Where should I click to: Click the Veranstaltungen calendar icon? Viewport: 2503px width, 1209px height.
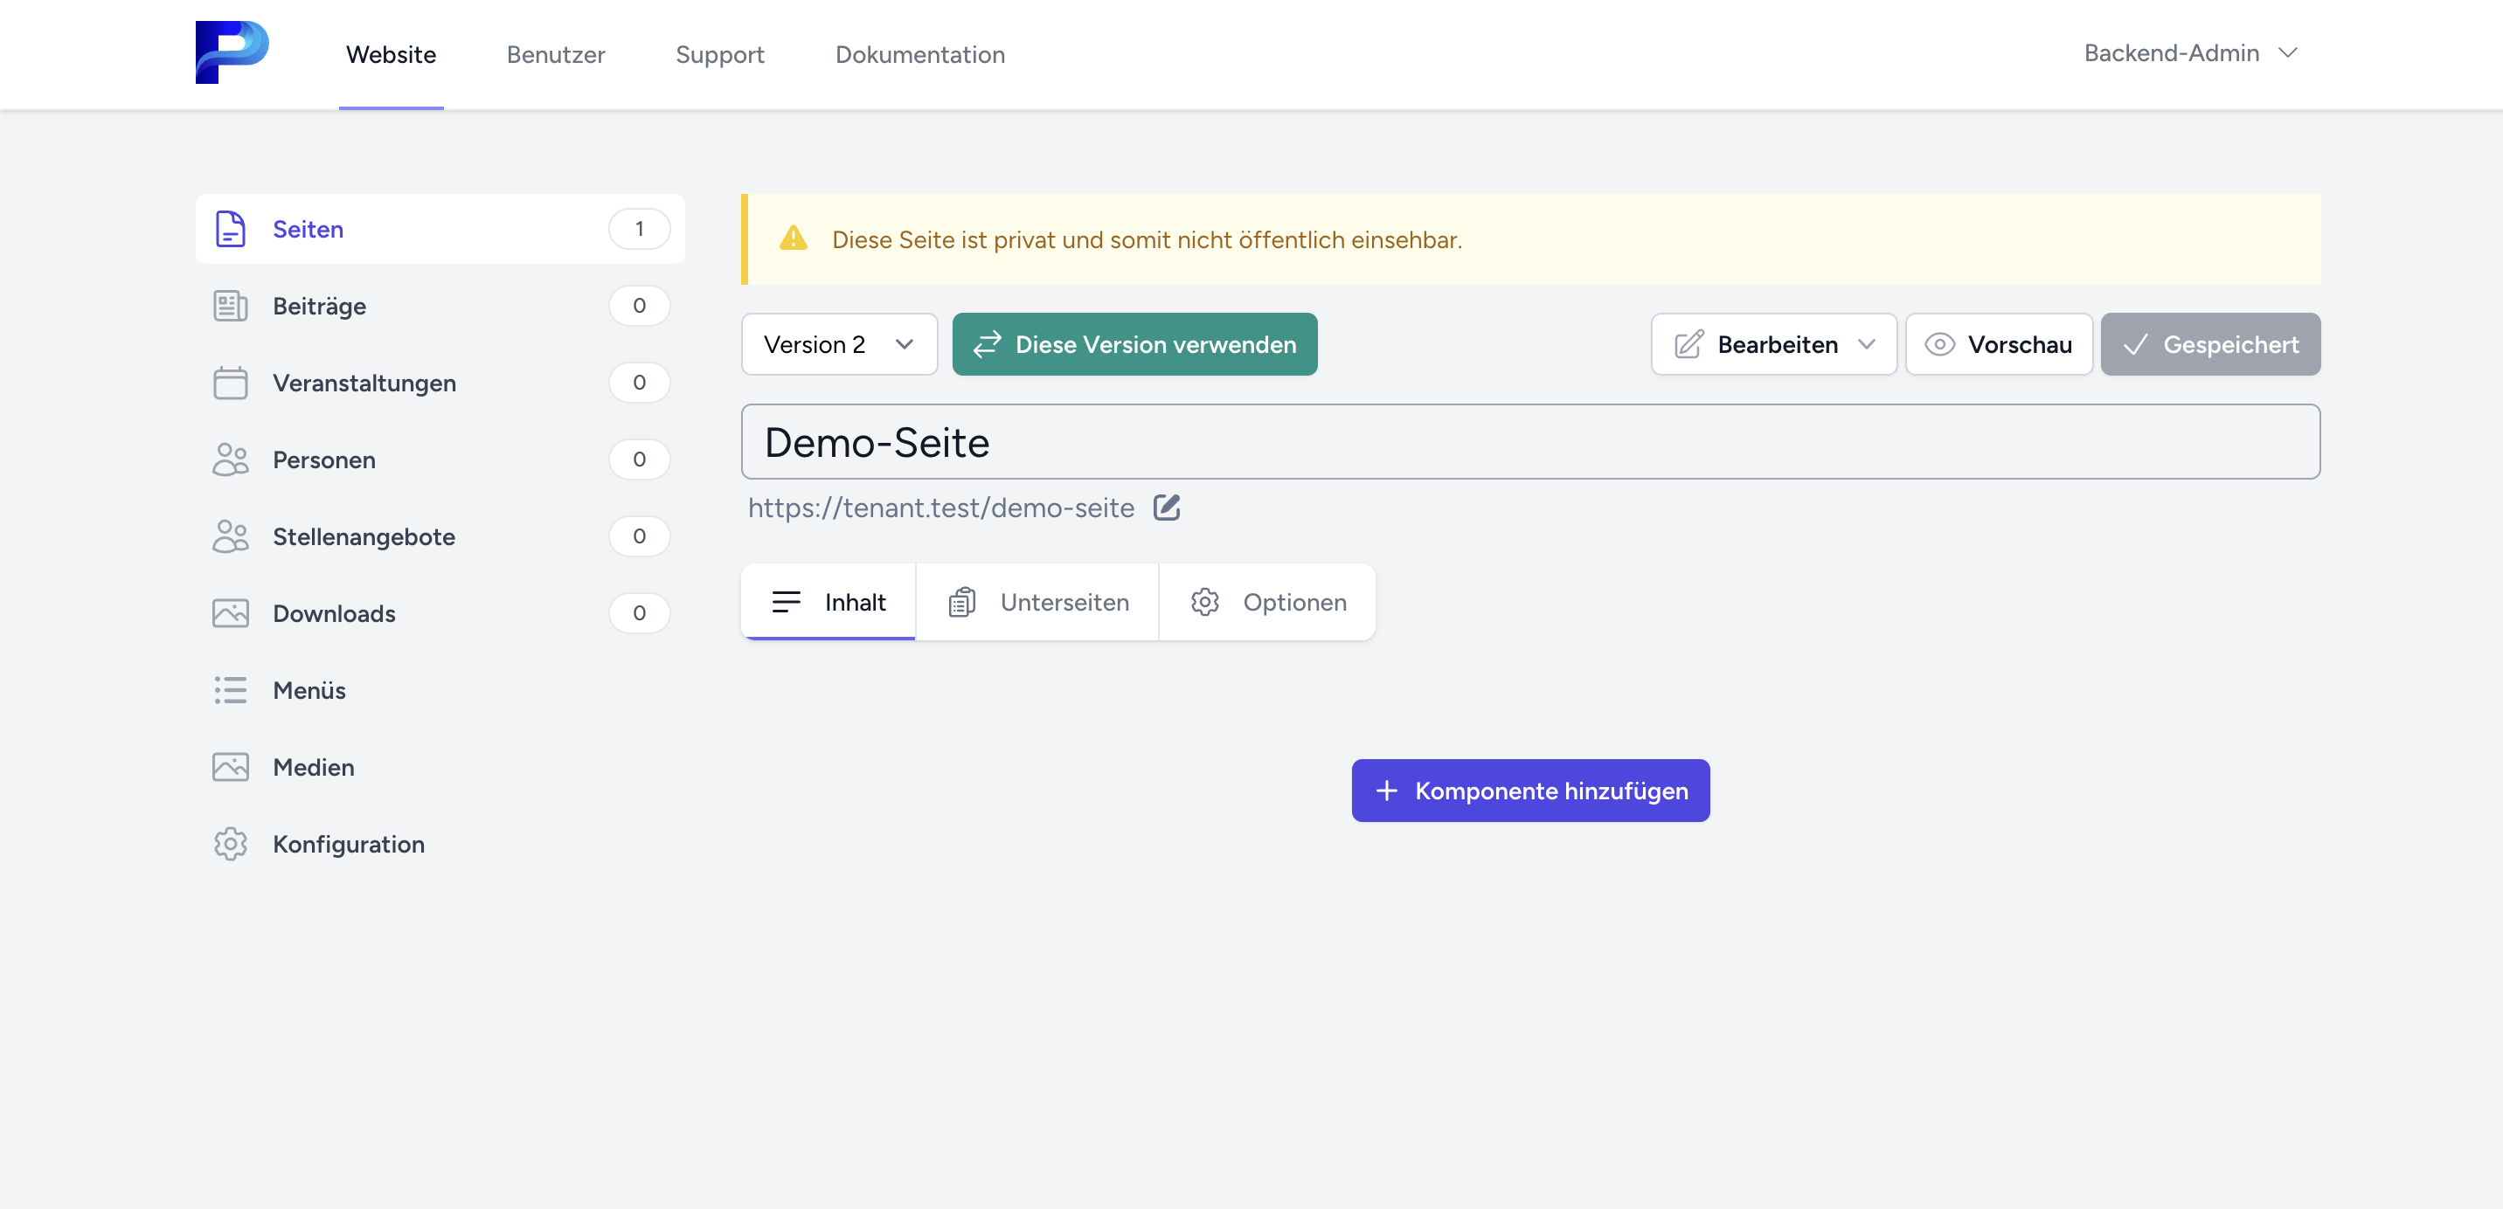click(230, 383)
